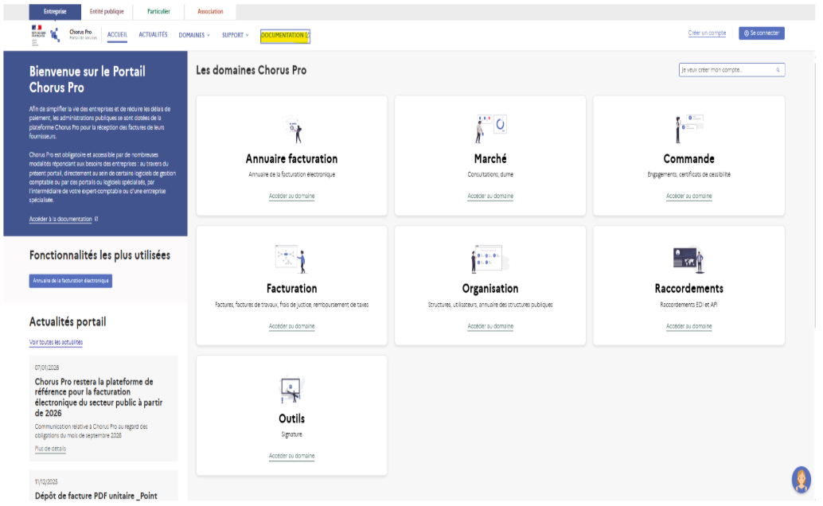Click the news headline 'Chorus Pro restera la plateforme'

[x=99, y=397]
